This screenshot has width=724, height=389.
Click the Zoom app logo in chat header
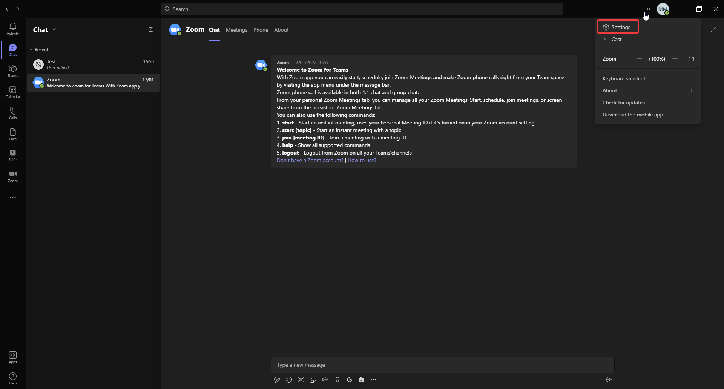[175, 30]
